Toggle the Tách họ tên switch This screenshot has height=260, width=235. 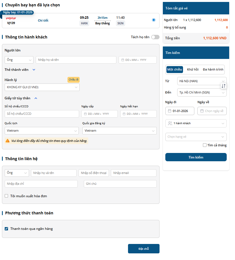coord(155,37)
